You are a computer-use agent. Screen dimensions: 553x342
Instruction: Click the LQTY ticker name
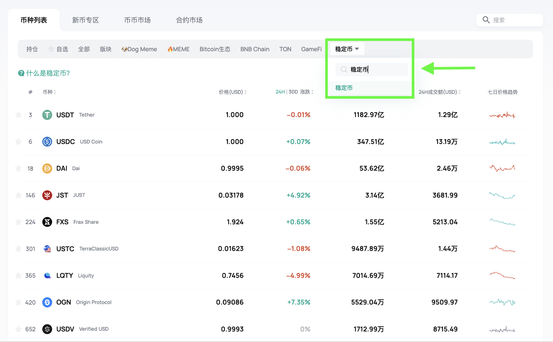(x=65, y=276)
